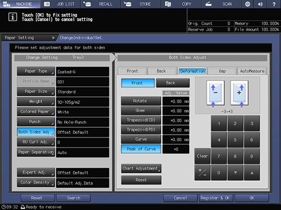This screenshot has height=210, width=281.
Task: Select the Peak of Curve option
Action: [141, 149]
